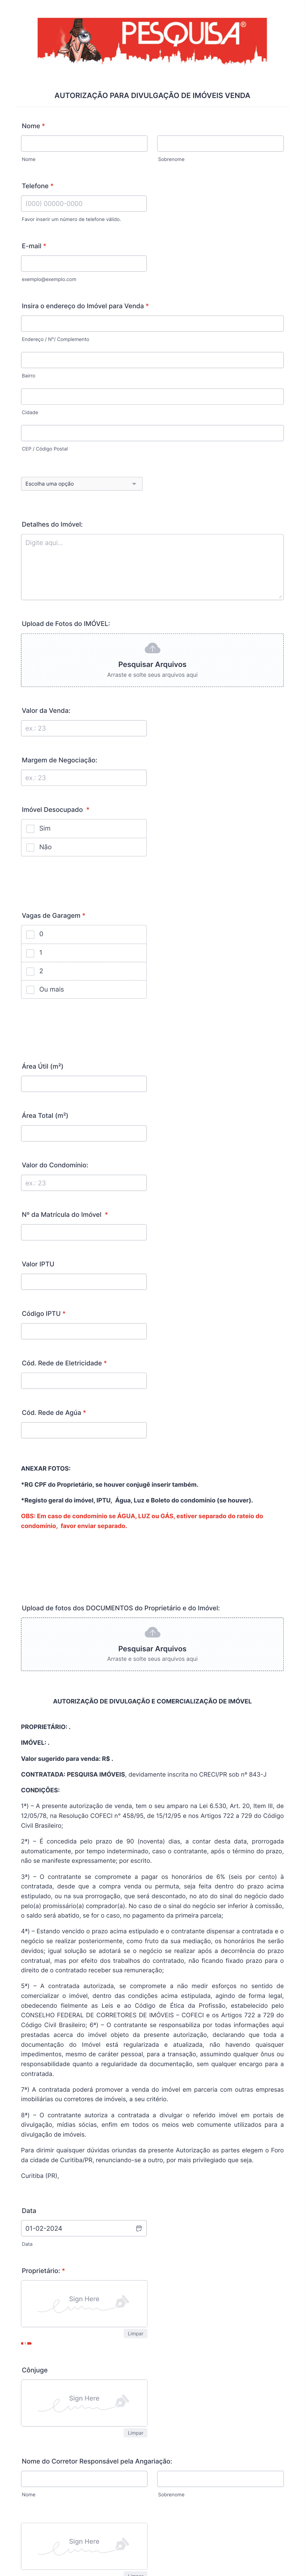
Task: Click the Valor da Venda field
Action: coord(84,728)
